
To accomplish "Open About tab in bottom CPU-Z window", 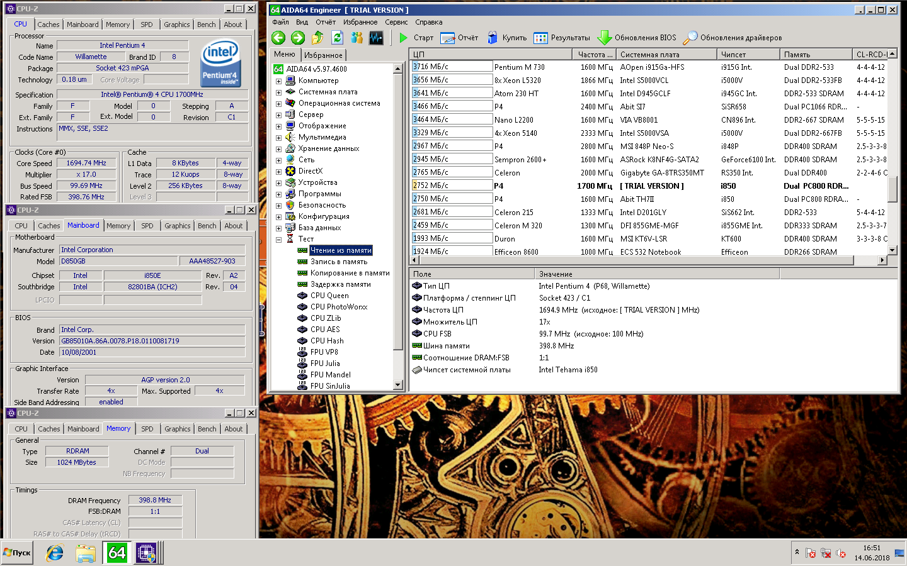I will tap(234, 429).
